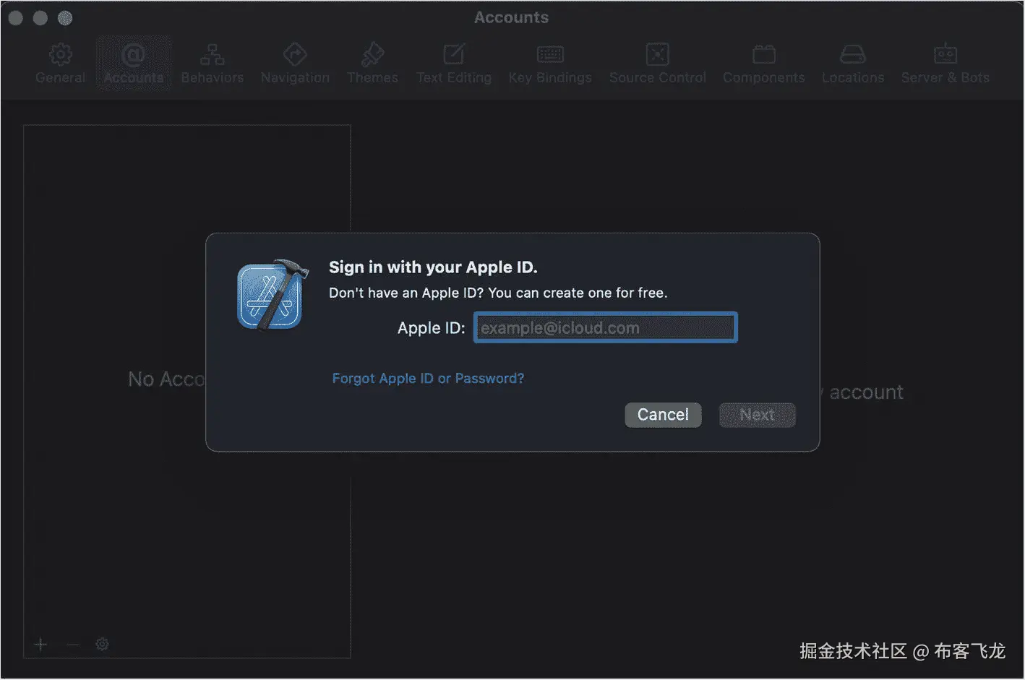Cancel the Apple ID sign-in dialog
The width and height of the screenshot is (1025, 680).
click(663, 415)
